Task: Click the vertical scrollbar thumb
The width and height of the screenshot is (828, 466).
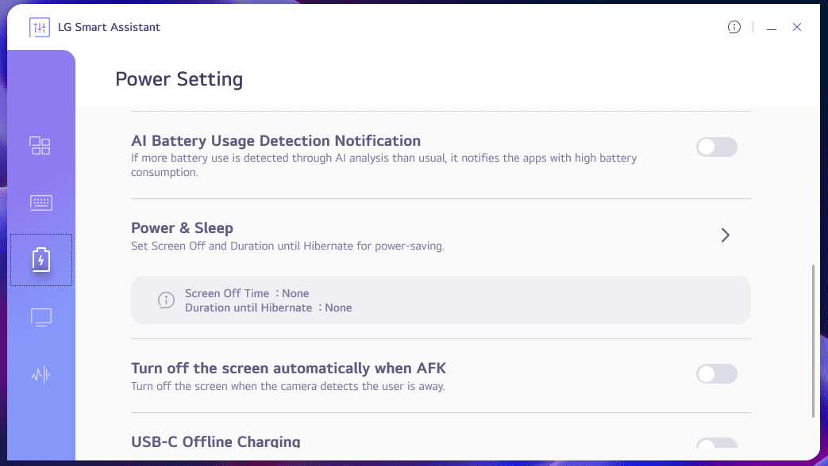Action: [x=813, y=341]
